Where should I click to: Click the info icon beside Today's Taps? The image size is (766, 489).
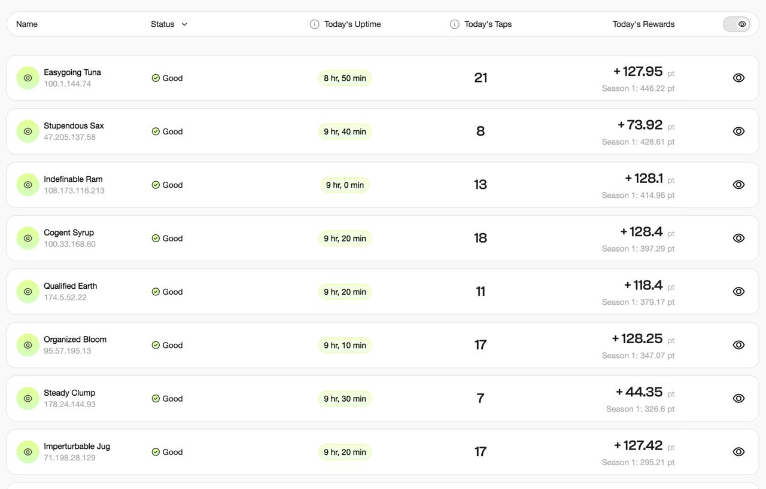[x=454, y=25]
